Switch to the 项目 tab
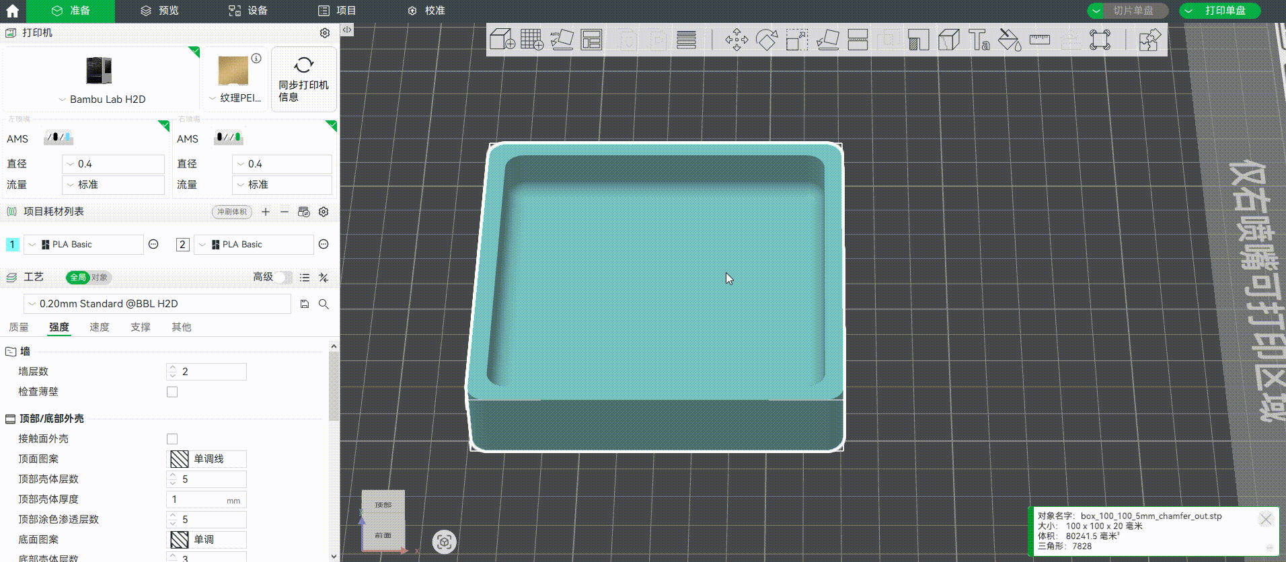This screenshot has width=1286, height=562. 337,11
